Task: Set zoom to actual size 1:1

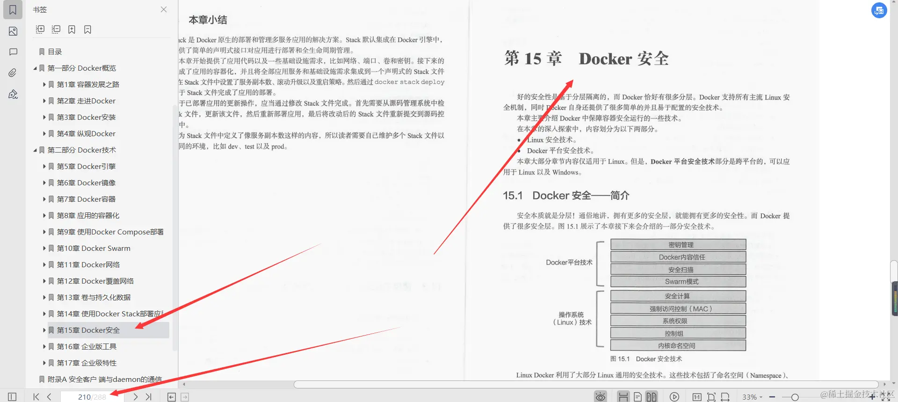Action: [x=697, y=397]
